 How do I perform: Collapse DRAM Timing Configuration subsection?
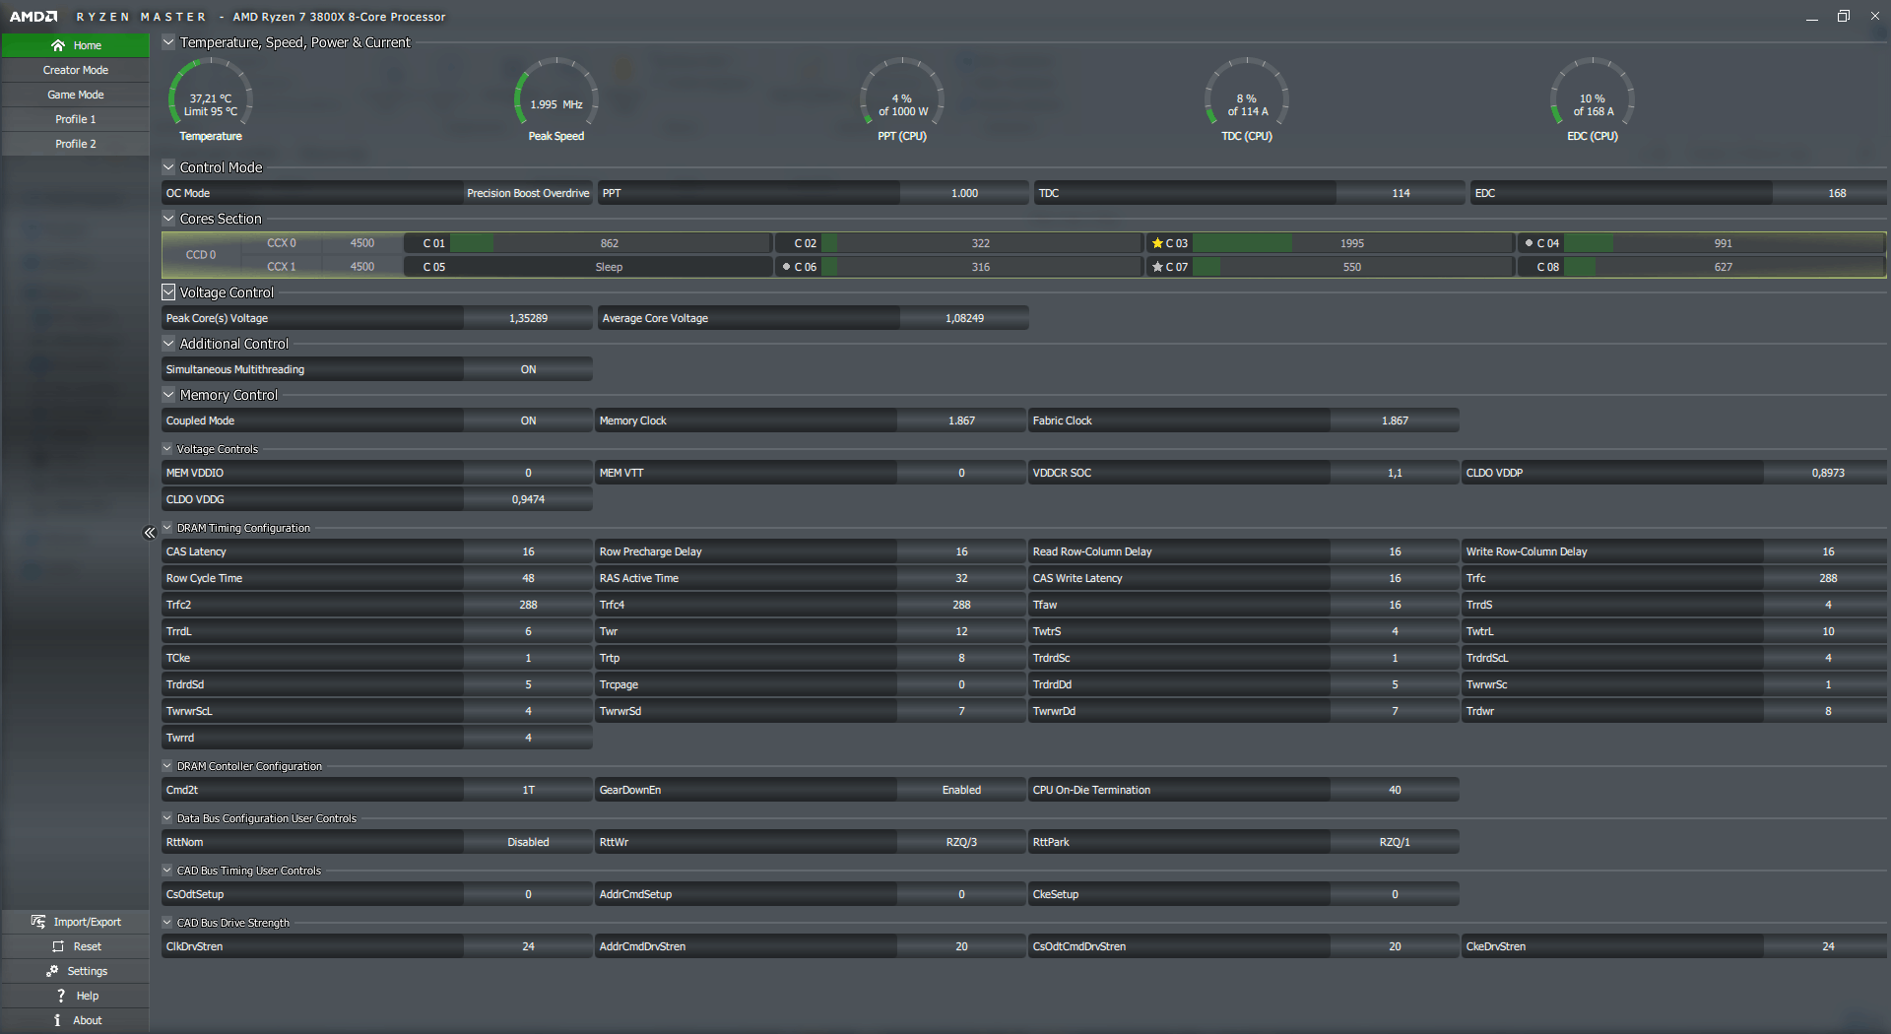[x=167, y=528]
